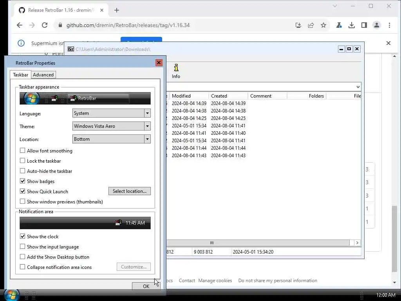Click the browser address bar URL

[x=128, y=25]
